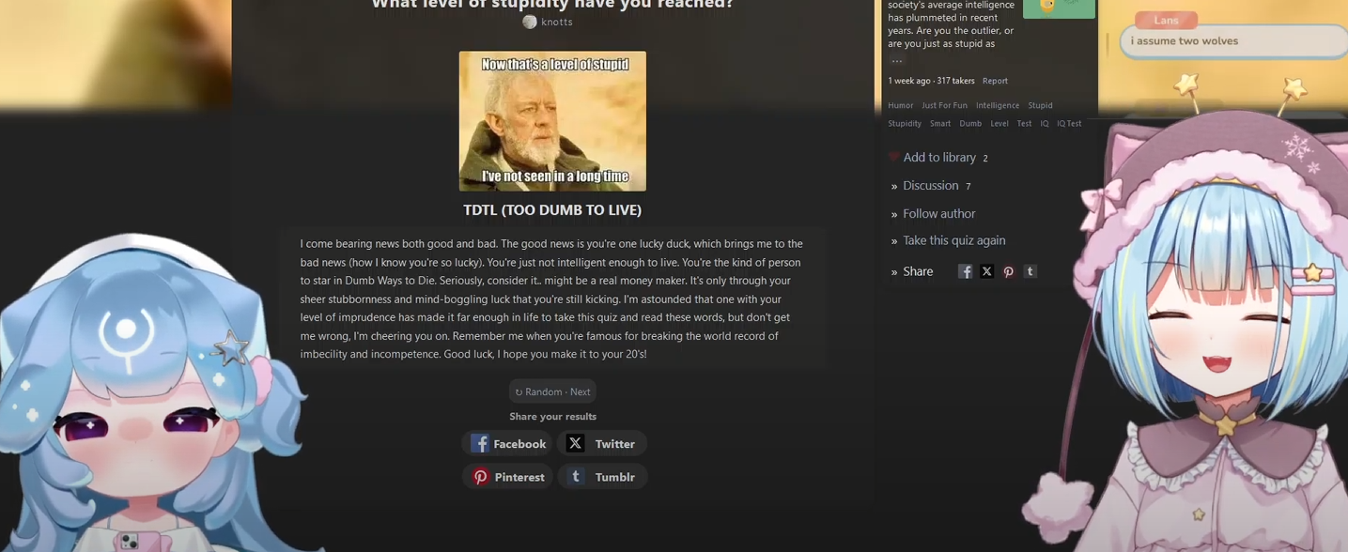Image resolution: width=1348 pixels, height=552 pixels.
Task: Click the '1 week ago · 317 takers' text
Action: pos(931,81)
